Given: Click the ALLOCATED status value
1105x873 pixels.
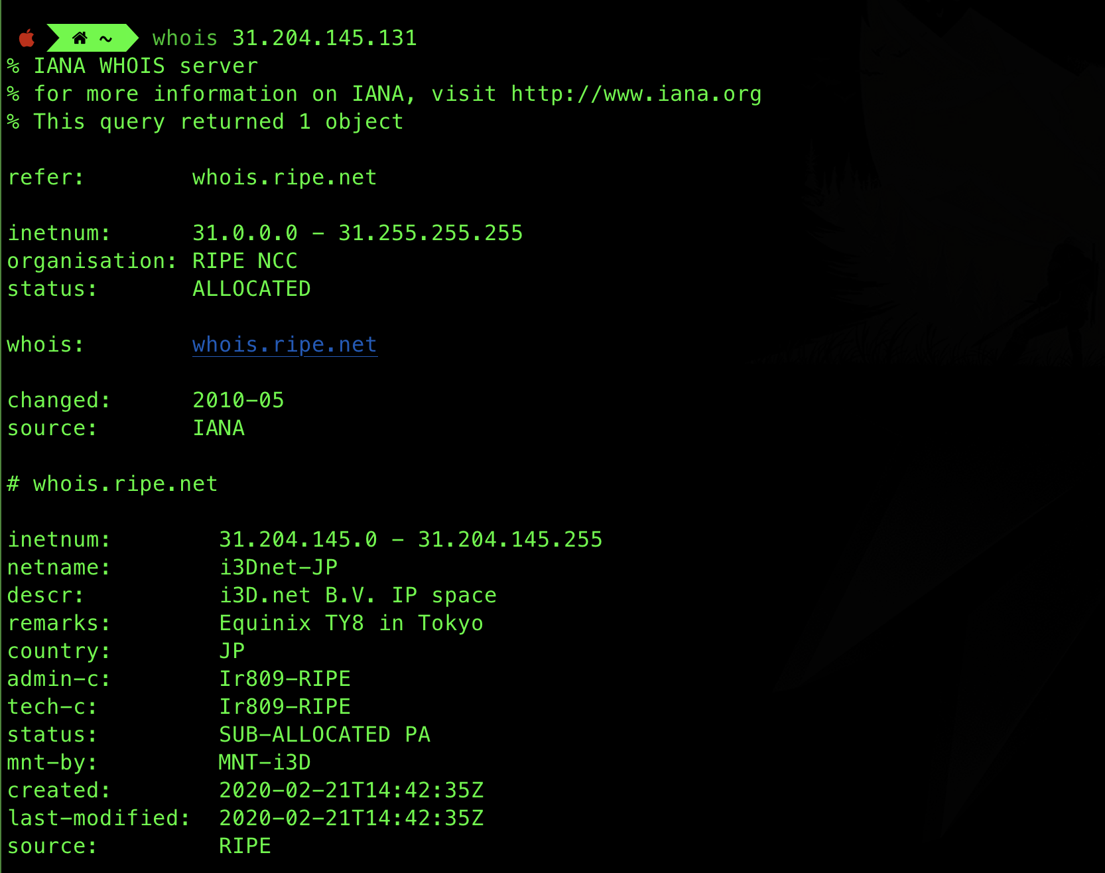Looking at the screenshot, I should pos(251,289).
